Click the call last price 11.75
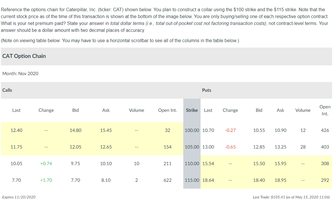Image resolution: width=335 pixels, height=205 pixels. (x=16, y=147)
